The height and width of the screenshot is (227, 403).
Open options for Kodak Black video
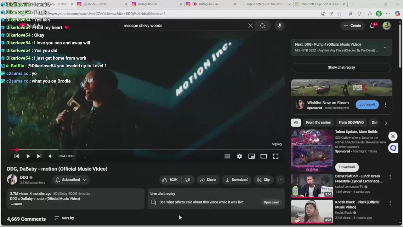click(390, 203)
